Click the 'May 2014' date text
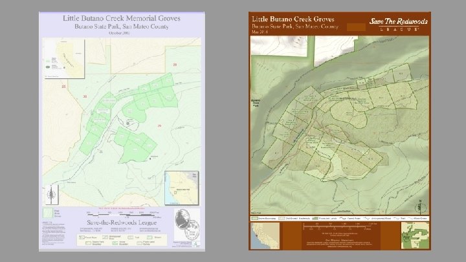The image size is (466, 262). click(x=260, y=32)
